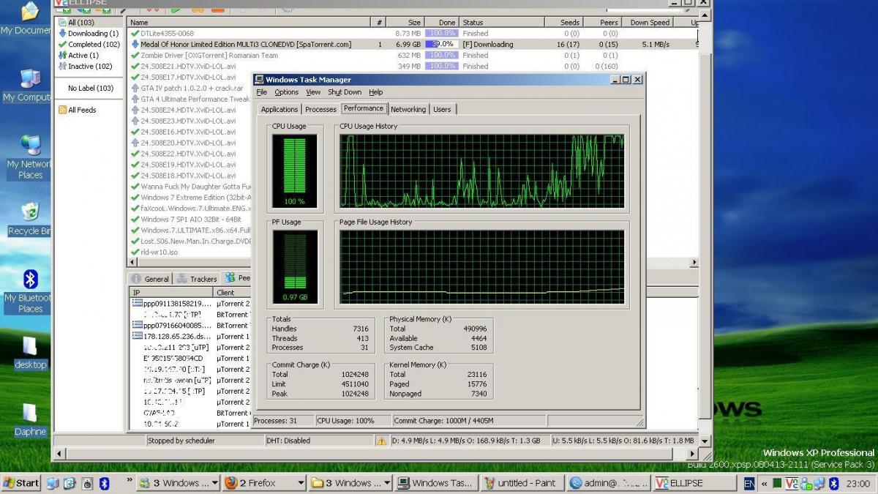
Task: Select peer 178.128.65.236 in peers list
Action: [177, 337]
